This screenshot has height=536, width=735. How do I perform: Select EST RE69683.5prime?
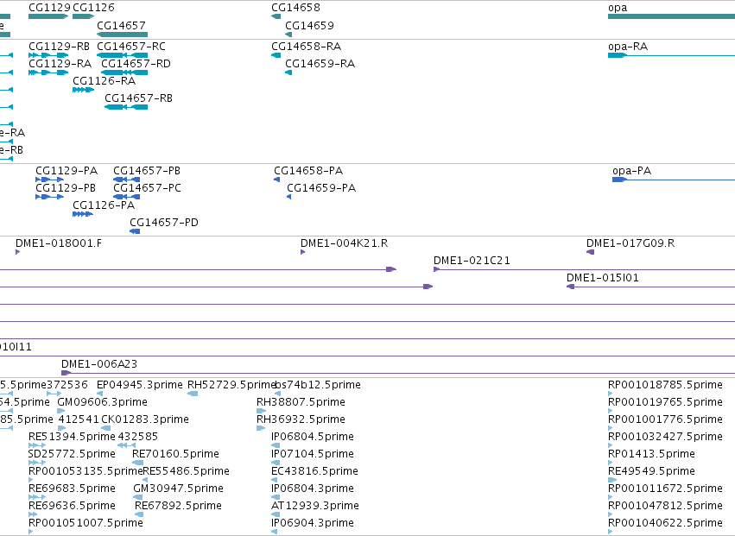[x=72, y=489]
